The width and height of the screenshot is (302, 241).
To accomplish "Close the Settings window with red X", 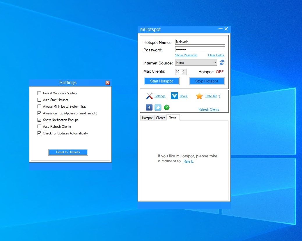I will coord(108,83).
